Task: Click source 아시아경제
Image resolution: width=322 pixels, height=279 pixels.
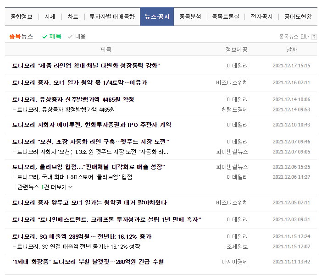Action: (235, 262)
